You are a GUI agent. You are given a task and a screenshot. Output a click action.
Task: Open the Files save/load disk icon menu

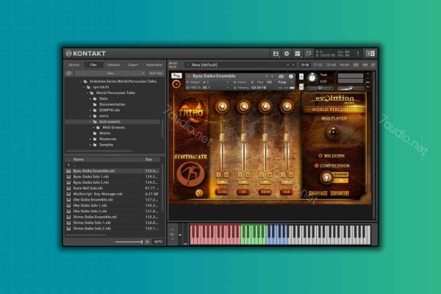tap(276, 54)
